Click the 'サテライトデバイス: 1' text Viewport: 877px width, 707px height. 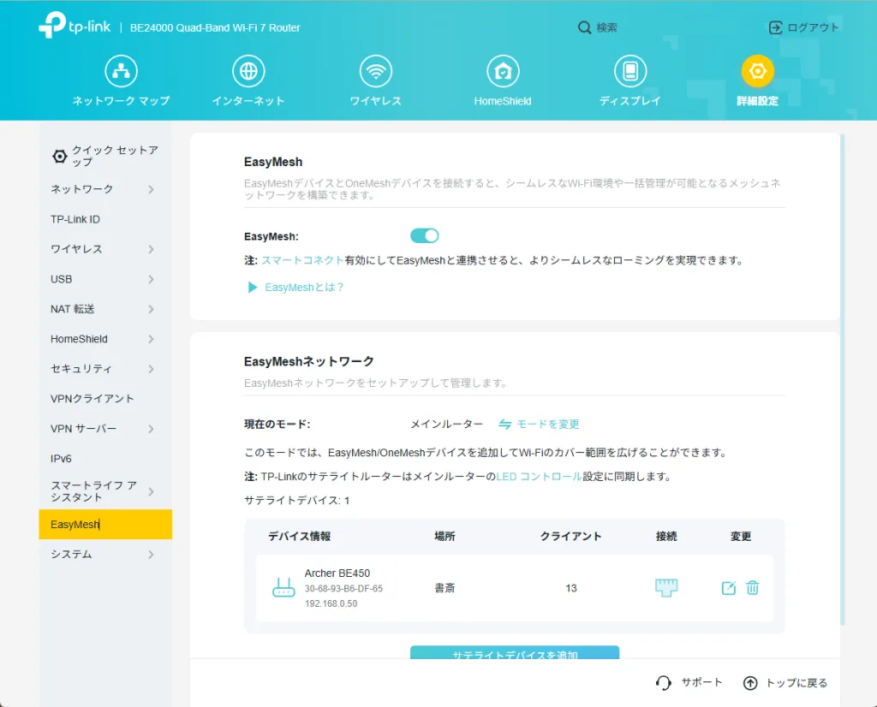[297, 500]
